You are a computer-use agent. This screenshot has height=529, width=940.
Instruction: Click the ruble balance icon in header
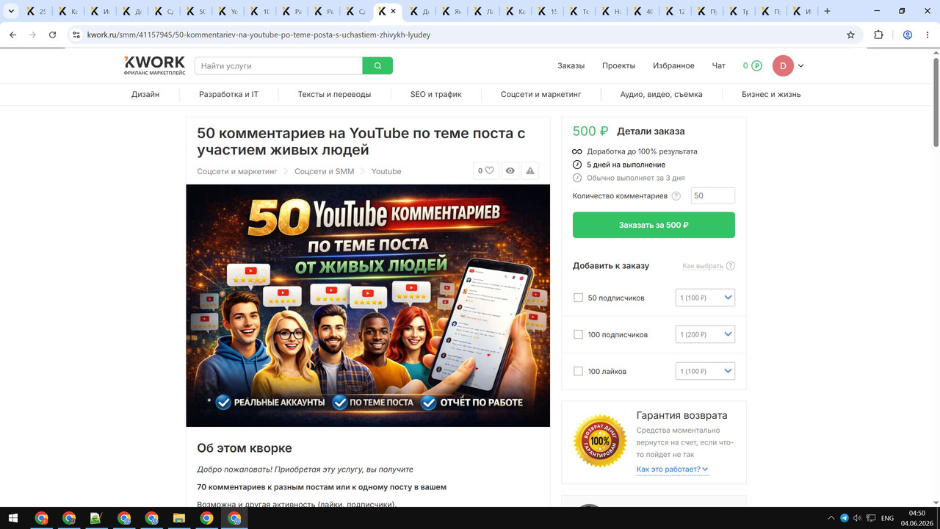(756, 65)
